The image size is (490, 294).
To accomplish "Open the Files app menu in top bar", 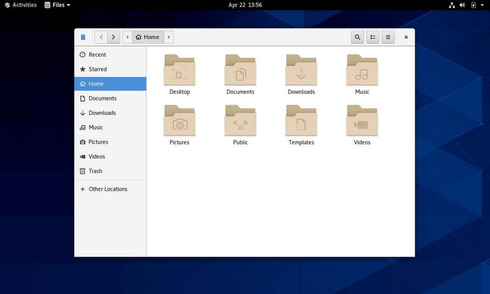I will 58,5.
